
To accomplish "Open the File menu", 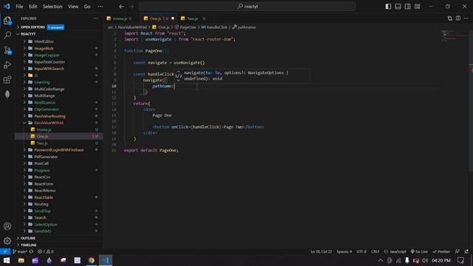I will pos(19,7).
